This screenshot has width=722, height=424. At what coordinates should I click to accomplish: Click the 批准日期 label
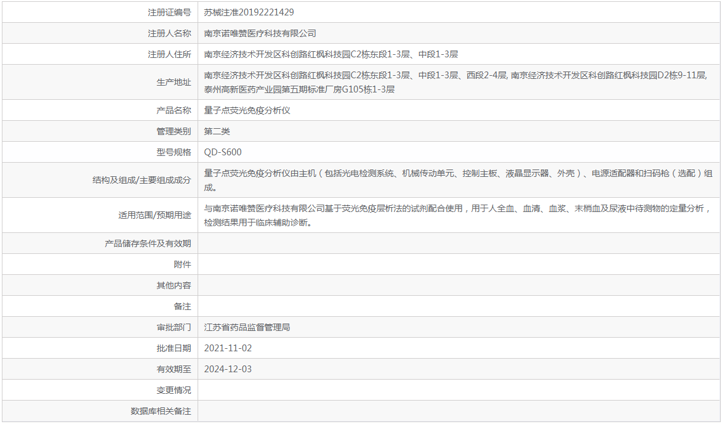pyautogui.click(x=174, y=348)
